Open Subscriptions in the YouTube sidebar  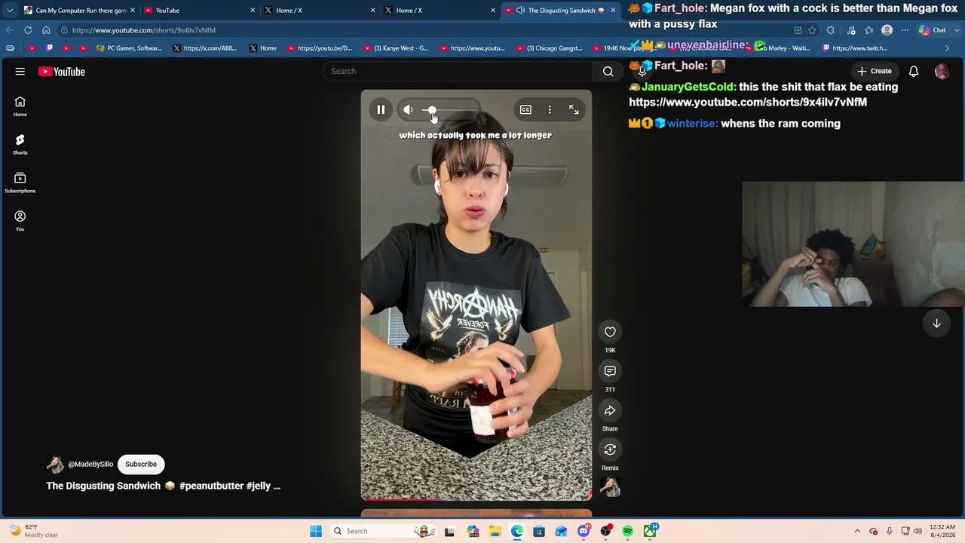click(x=20, y=182)
